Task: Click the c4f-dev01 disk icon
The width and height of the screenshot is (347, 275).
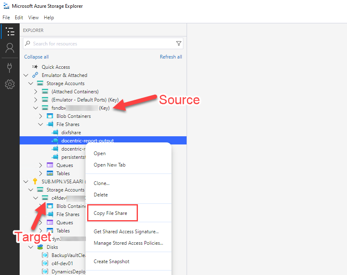Action: pyautogui.click(x=45, y=263)
